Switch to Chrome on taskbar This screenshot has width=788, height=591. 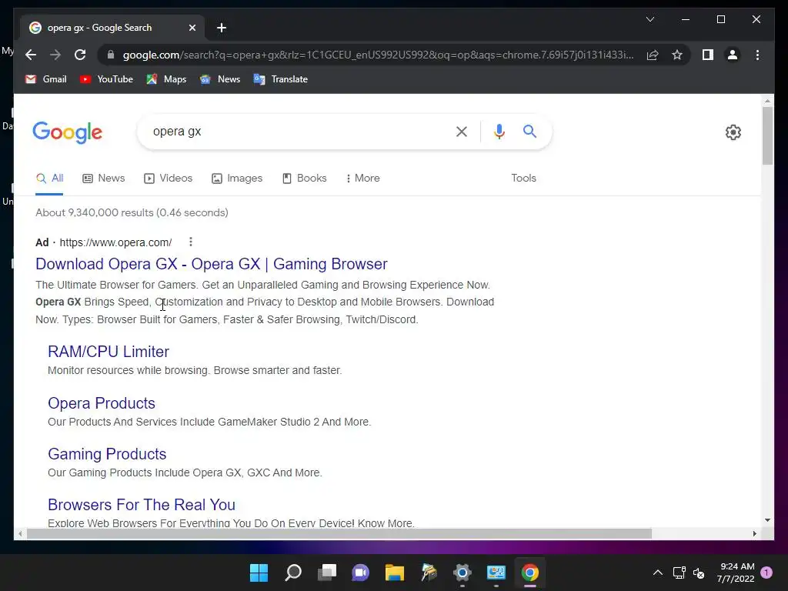pyautogui.click(x=529, y=573)
